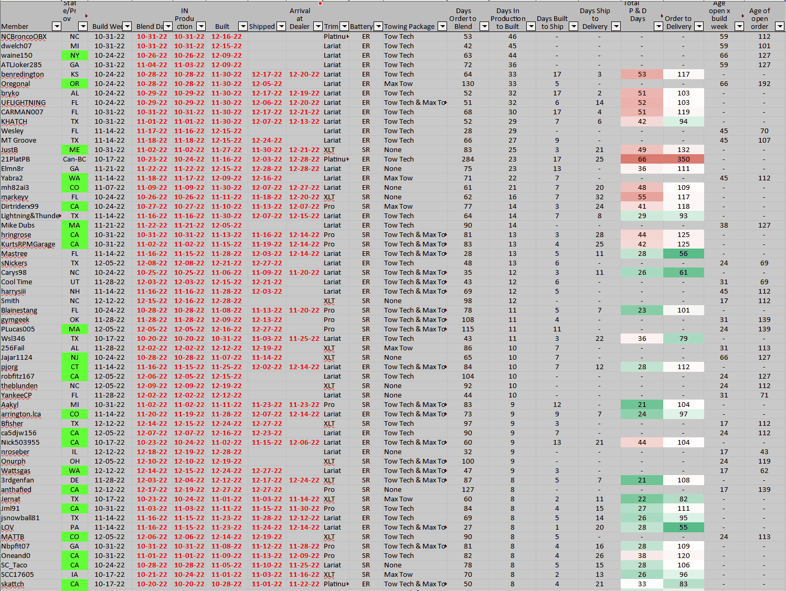Open the Built column filter dropdown

pos(242,26)
